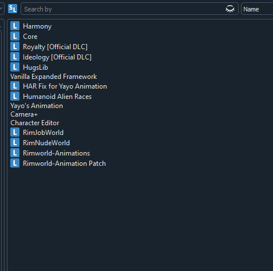This screenshot has width=273, height=271.
Task: Click the L icon next to HugsLib
Action: click(15, 67)
